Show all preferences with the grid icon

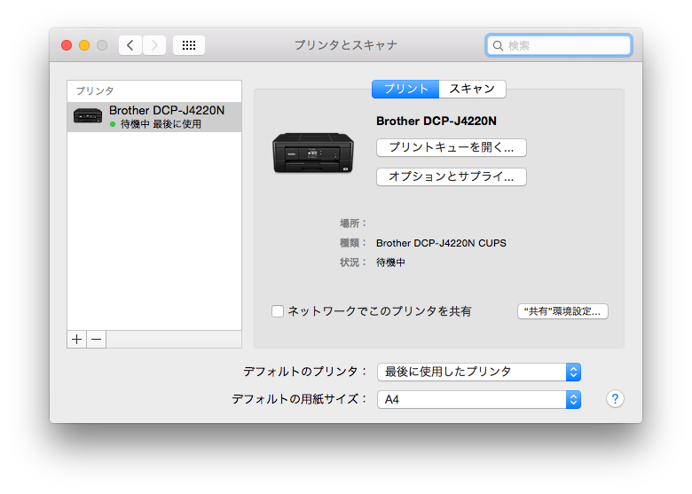tap(189, 45)
